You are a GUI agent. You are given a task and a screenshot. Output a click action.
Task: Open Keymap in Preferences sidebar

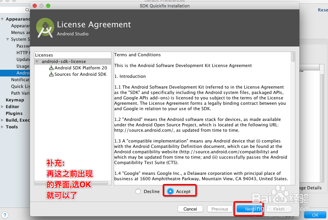tap(15, 100)
